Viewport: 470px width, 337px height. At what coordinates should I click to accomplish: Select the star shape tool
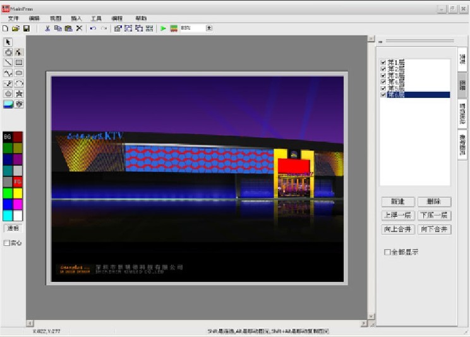click(x=19, y=94)
